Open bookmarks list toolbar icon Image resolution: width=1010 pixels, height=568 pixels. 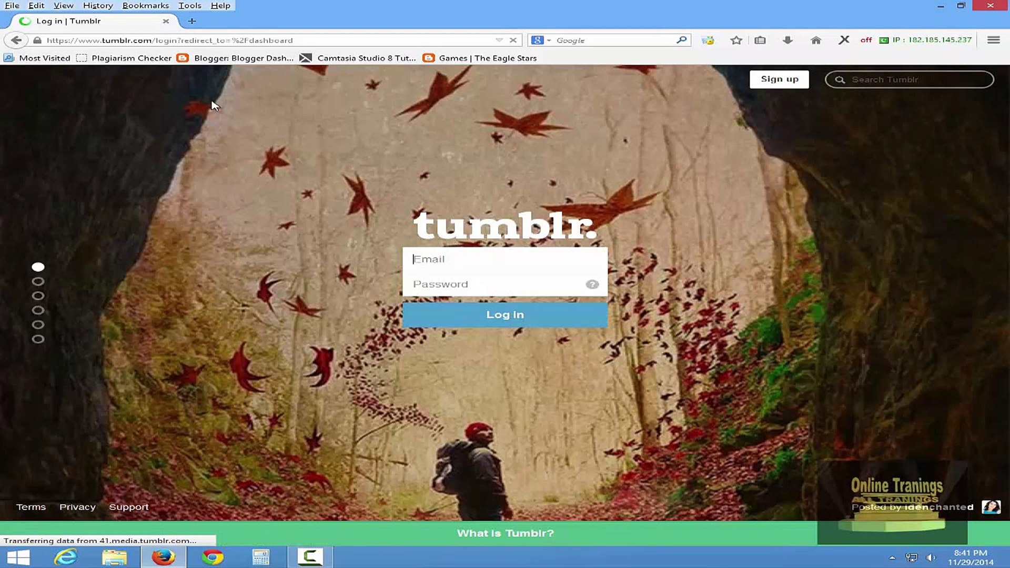[x=760, y=40]
